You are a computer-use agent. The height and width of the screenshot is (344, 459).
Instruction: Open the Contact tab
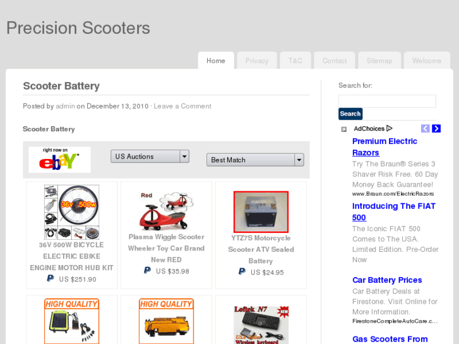coord(335,61)
